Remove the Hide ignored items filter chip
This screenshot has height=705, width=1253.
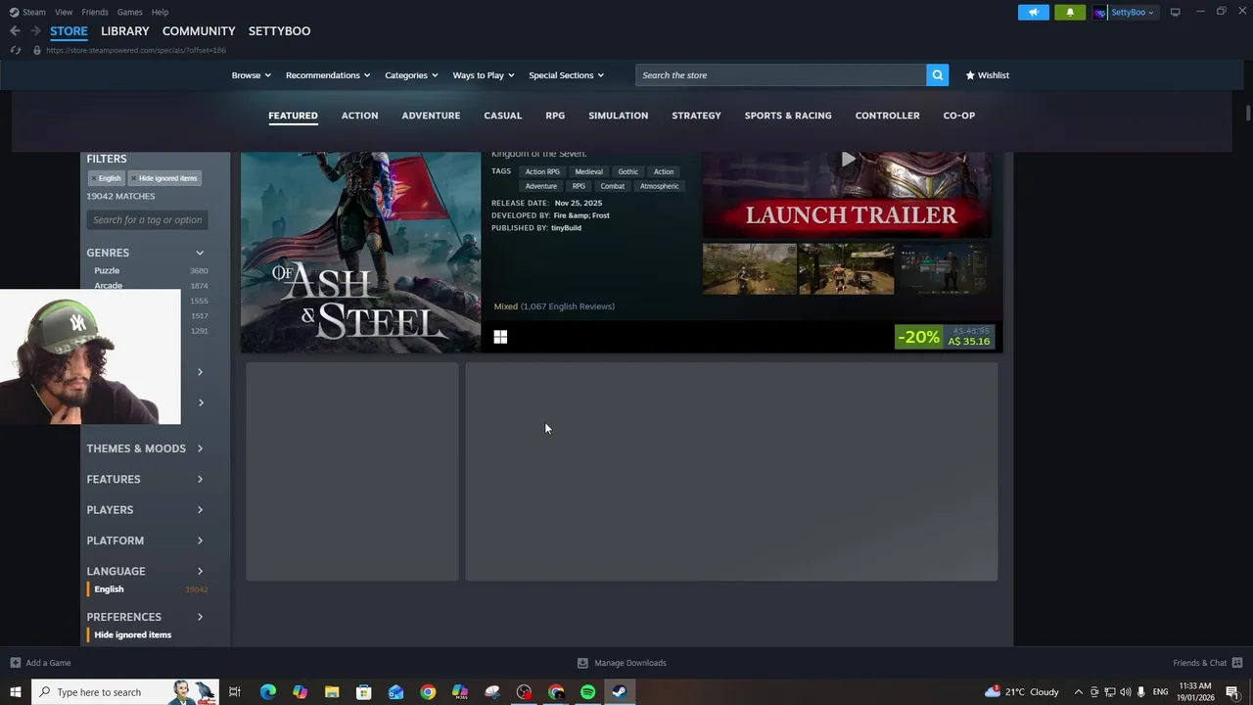pyautogui.click(x=164, y=178)
